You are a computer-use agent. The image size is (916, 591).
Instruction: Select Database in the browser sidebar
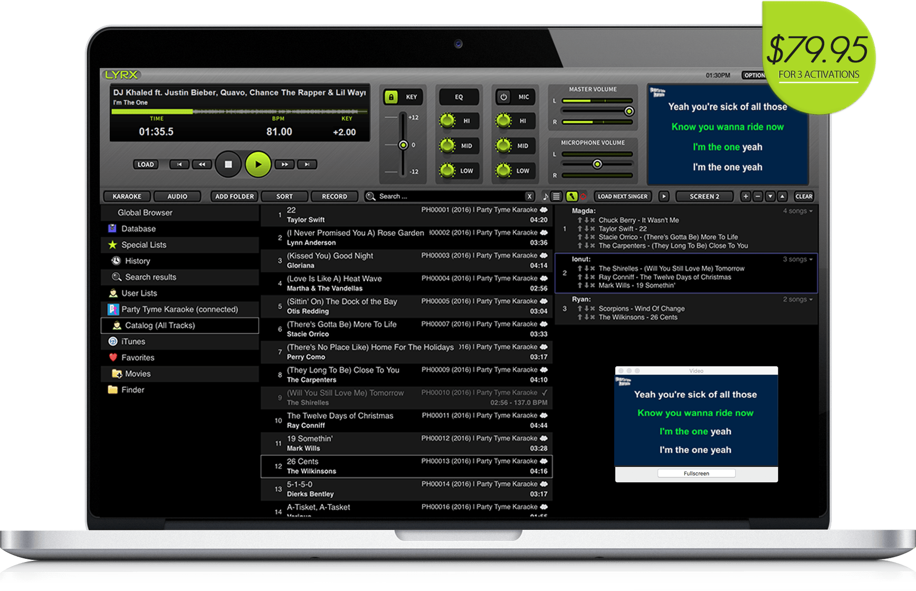[x=180, y=228]
